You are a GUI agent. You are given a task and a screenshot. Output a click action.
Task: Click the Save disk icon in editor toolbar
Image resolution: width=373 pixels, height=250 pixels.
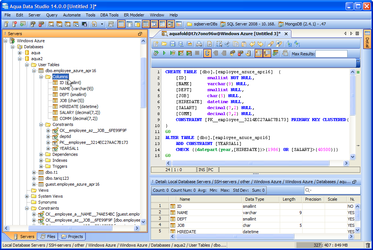[x=173, y=44]
